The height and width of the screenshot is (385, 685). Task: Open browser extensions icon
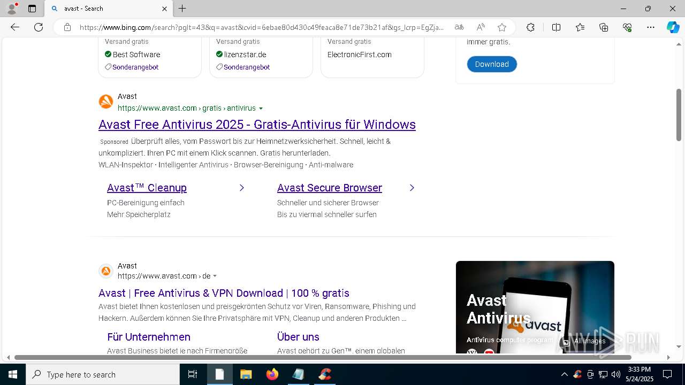point(530,27)
